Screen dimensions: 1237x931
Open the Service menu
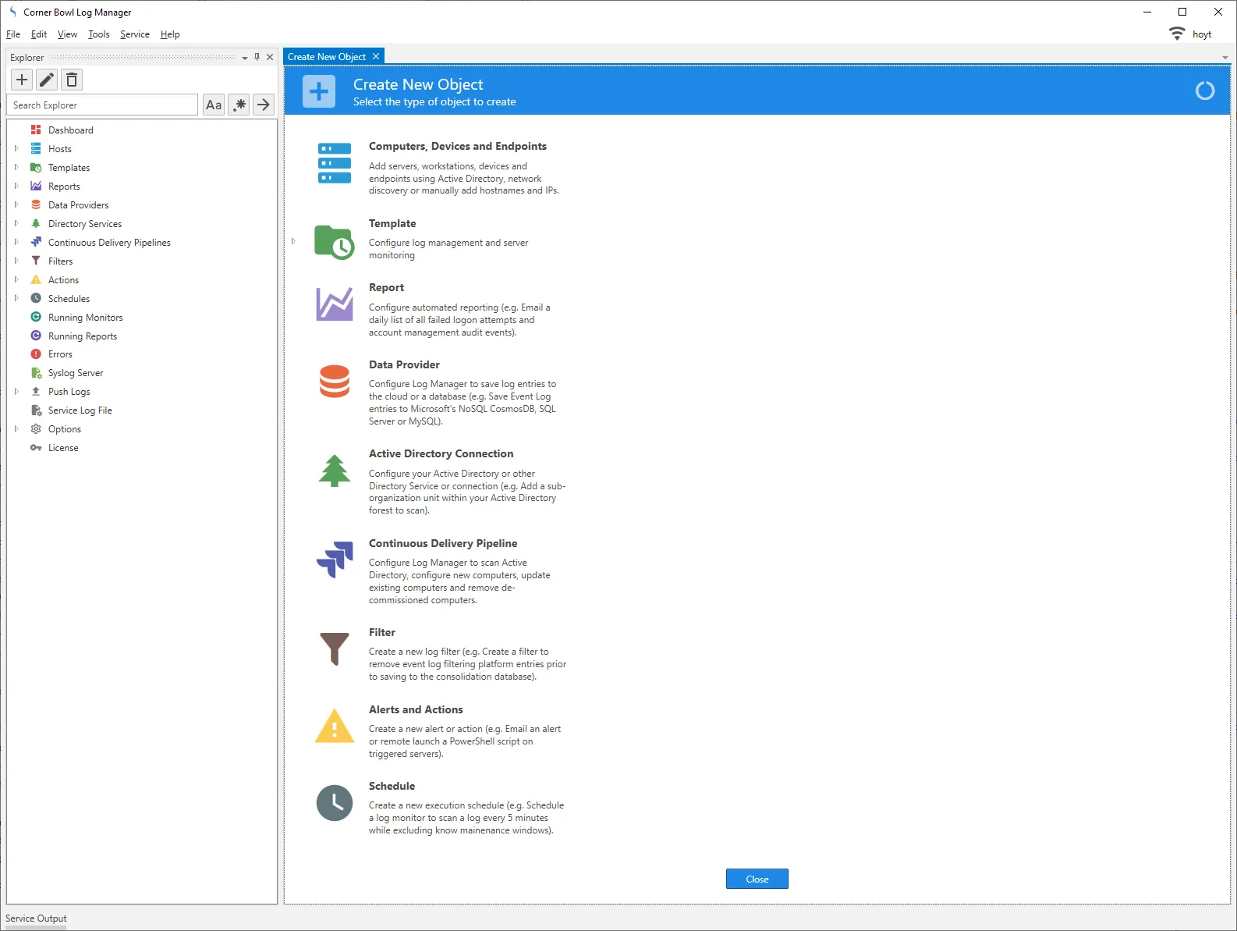coord(134,34)
